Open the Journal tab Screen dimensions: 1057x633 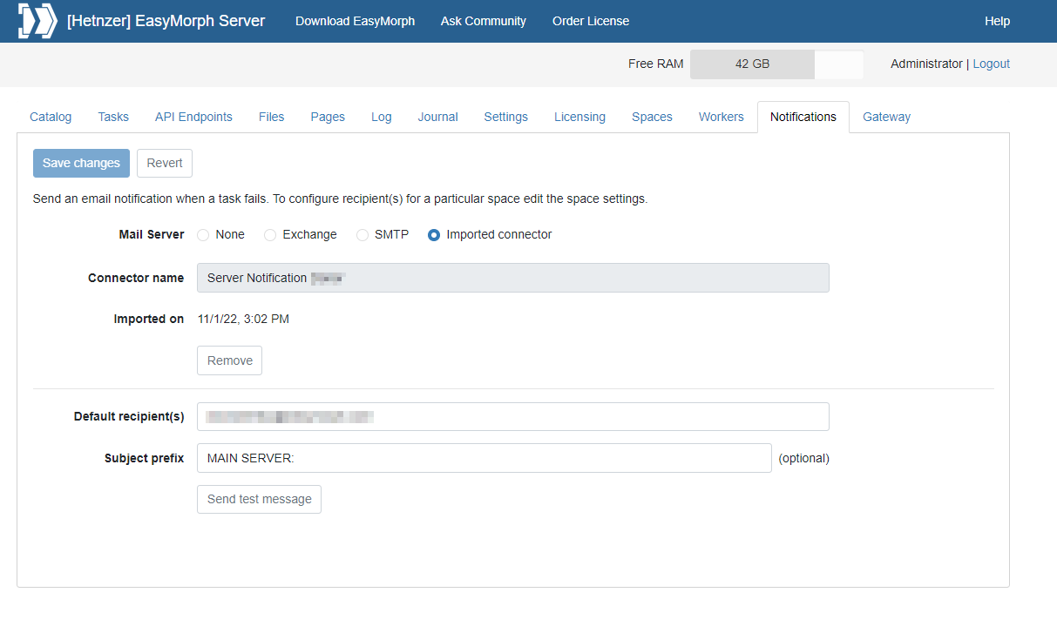coord(437,117)
